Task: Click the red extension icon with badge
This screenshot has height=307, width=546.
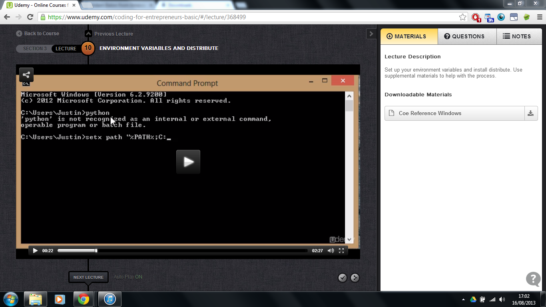Action: [x=476, y=17]
